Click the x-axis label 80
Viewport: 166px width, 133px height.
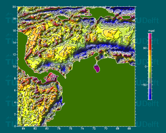[47, 128]
